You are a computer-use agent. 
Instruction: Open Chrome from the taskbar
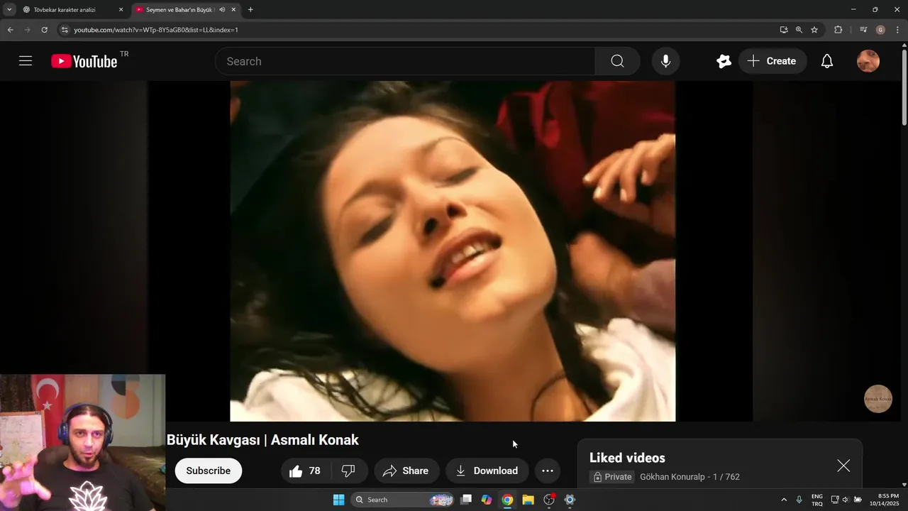click(507, 500)
